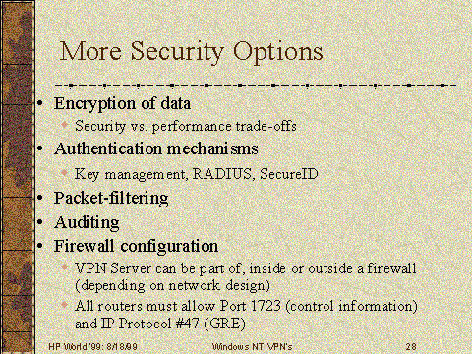This screenshot has height=354, width=472.
Task: Click the round bullet next to Auditing
Action: [x=40, y=222]
